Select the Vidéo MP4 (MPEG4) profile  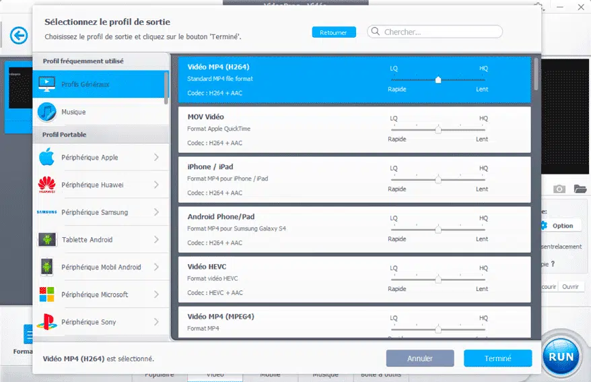pos(354,322)
